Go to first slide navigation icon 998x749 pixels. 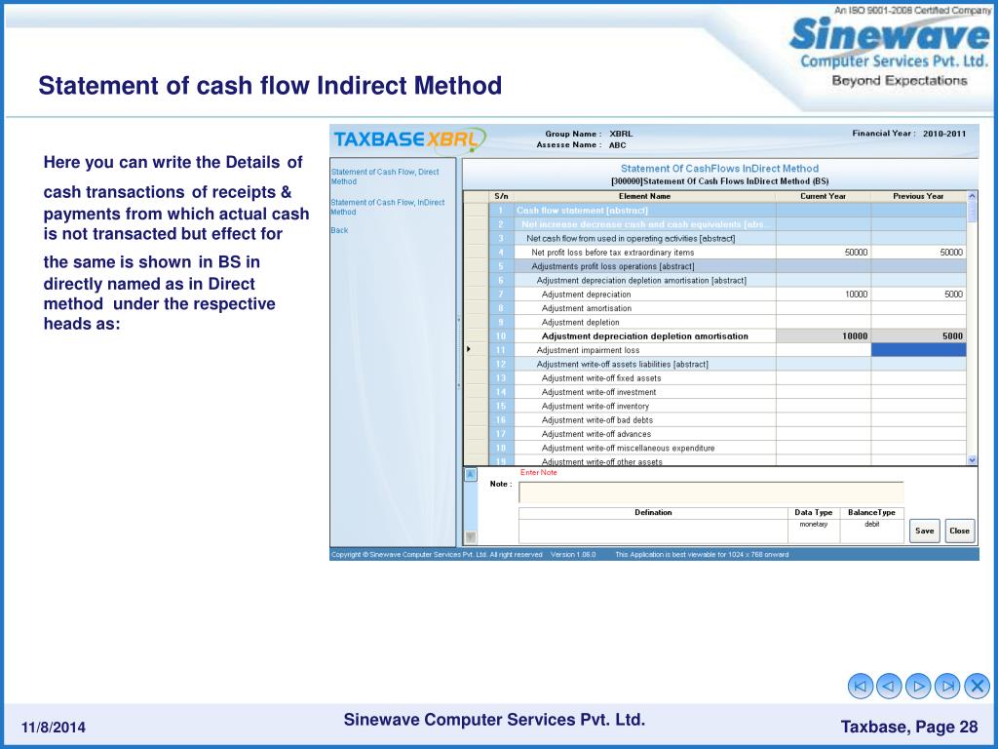click(x=861, y=686)
